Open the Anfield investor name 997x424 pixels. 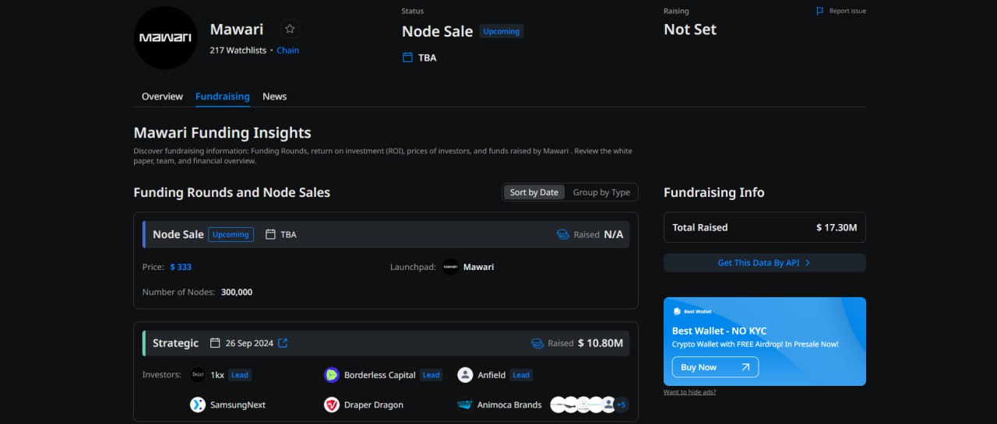tap(492, 375)
